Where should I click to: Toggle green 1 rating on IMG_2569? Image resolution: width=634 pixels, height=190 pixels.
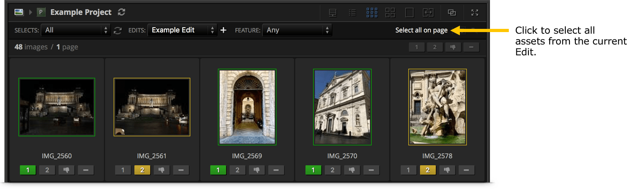(x=218, y=170)
